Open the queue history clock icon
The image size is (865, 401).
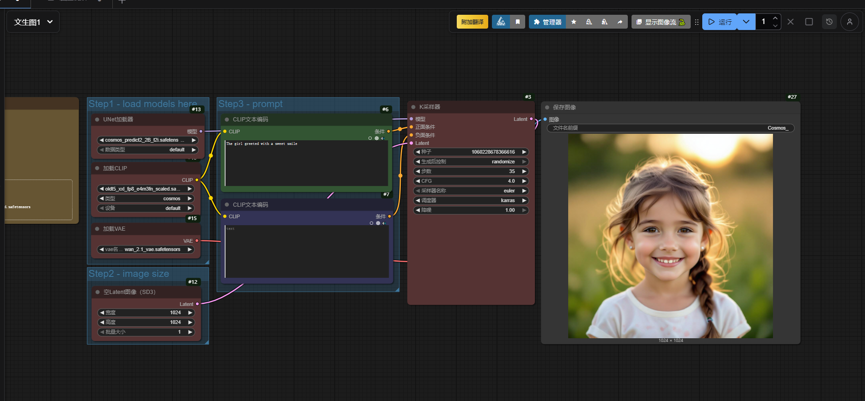(829, 22)
